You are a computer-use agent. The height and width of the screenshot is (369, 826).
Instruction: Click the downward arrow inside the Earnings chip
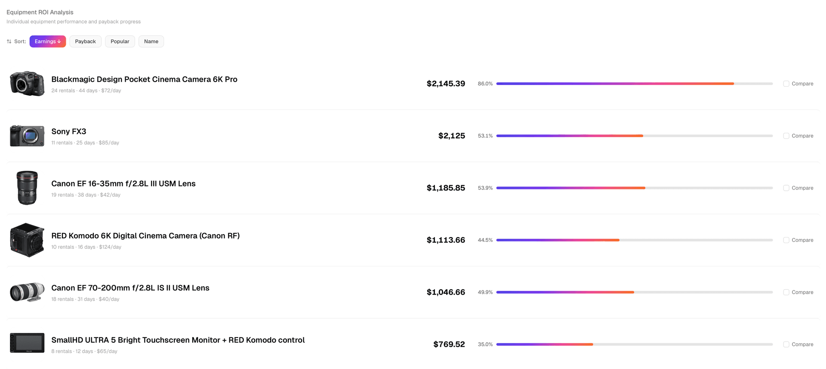point(59,41)
